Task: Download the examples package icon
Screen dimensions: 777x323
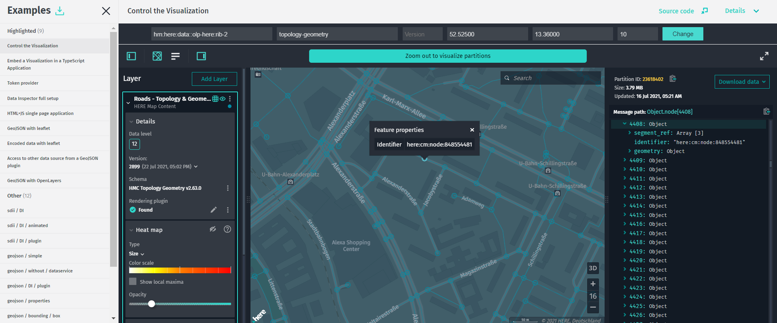Action: click(x=60, y=11)
